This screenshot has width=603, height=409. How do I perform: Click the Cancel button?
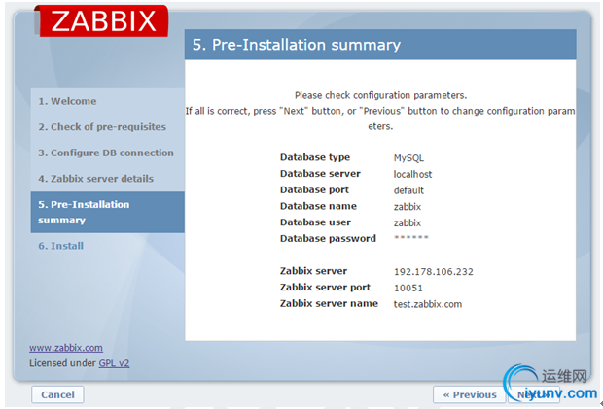tap(57, 394)
